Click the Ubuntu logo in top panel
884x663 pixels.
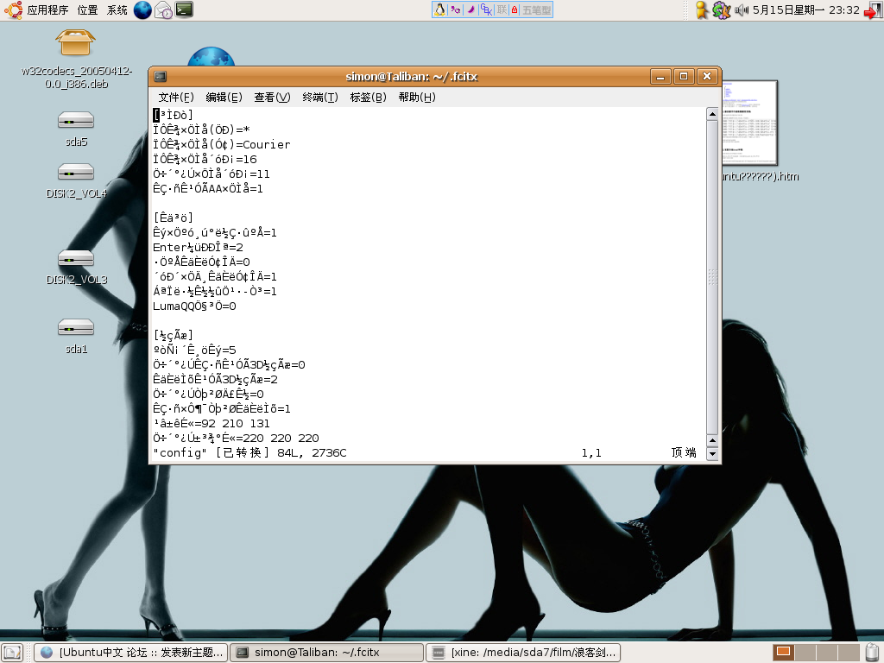tap(14, 9)
